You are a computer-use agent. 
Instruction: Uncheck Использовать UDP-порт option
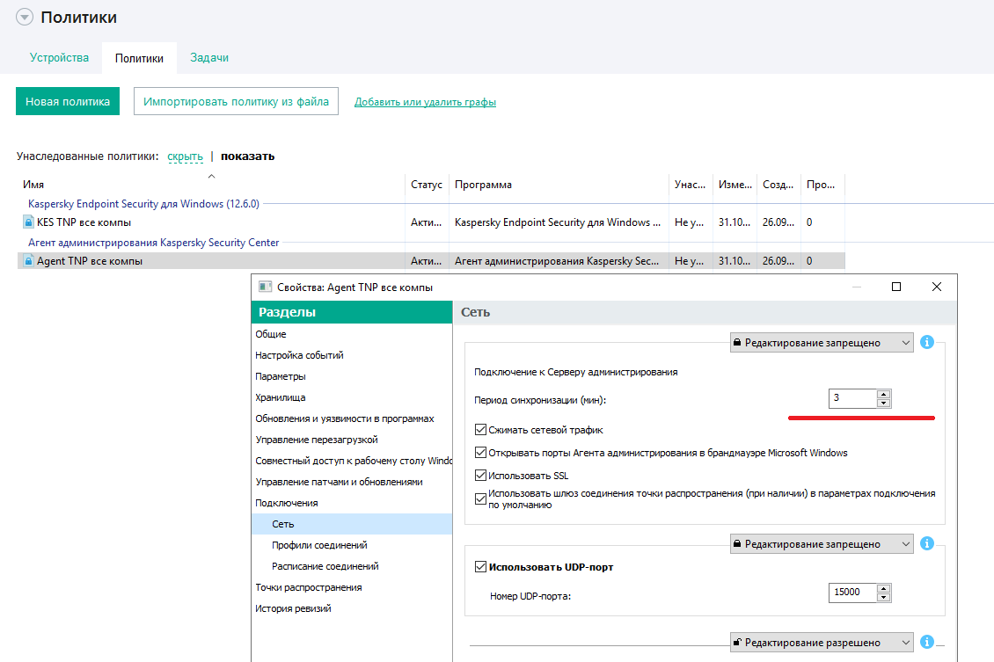[x=480, y=567]
